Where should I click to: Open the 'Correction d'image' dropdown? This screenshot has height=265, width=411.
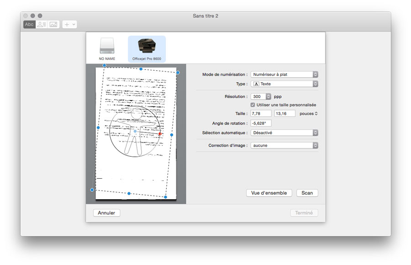(284, 145)
